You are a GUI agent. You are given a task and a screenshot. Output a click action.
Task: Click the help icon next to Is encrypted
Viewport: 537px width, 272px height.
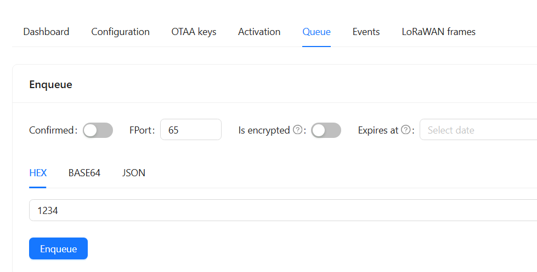coord(298,130)
